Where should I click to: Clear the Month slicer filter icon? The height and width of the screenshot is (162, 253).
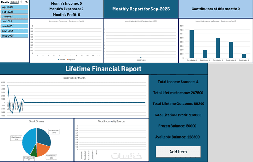click(26, 2)
